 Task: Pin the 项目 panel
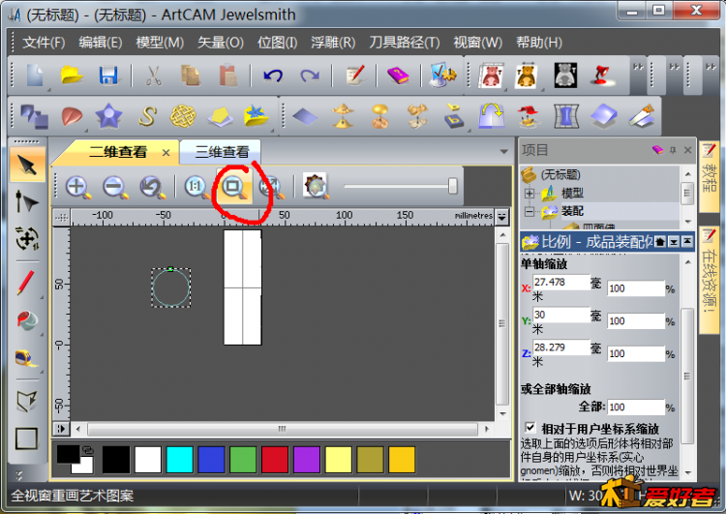click(x=673, y=150)
